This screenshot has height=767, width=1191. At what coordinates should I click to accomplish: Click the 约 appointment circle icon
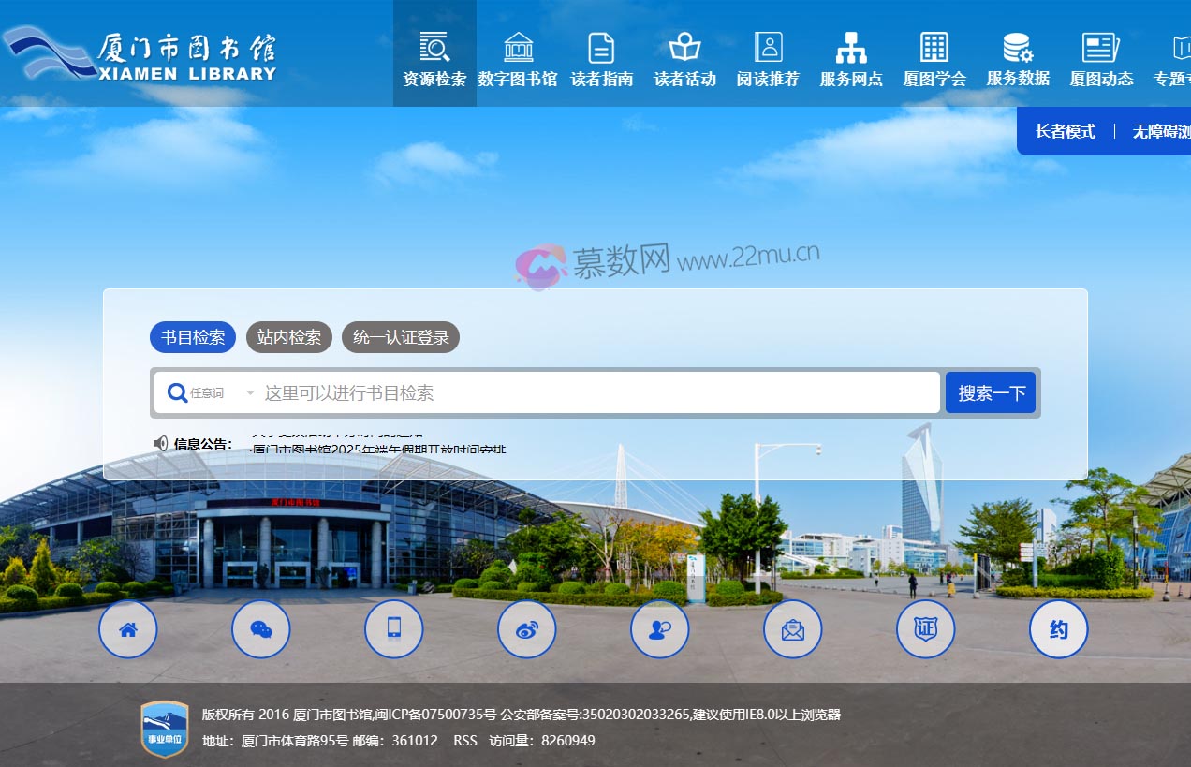coord(1058,628)
